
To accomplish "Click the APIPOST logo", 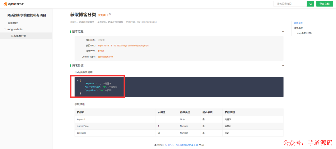I will [13, 4].
